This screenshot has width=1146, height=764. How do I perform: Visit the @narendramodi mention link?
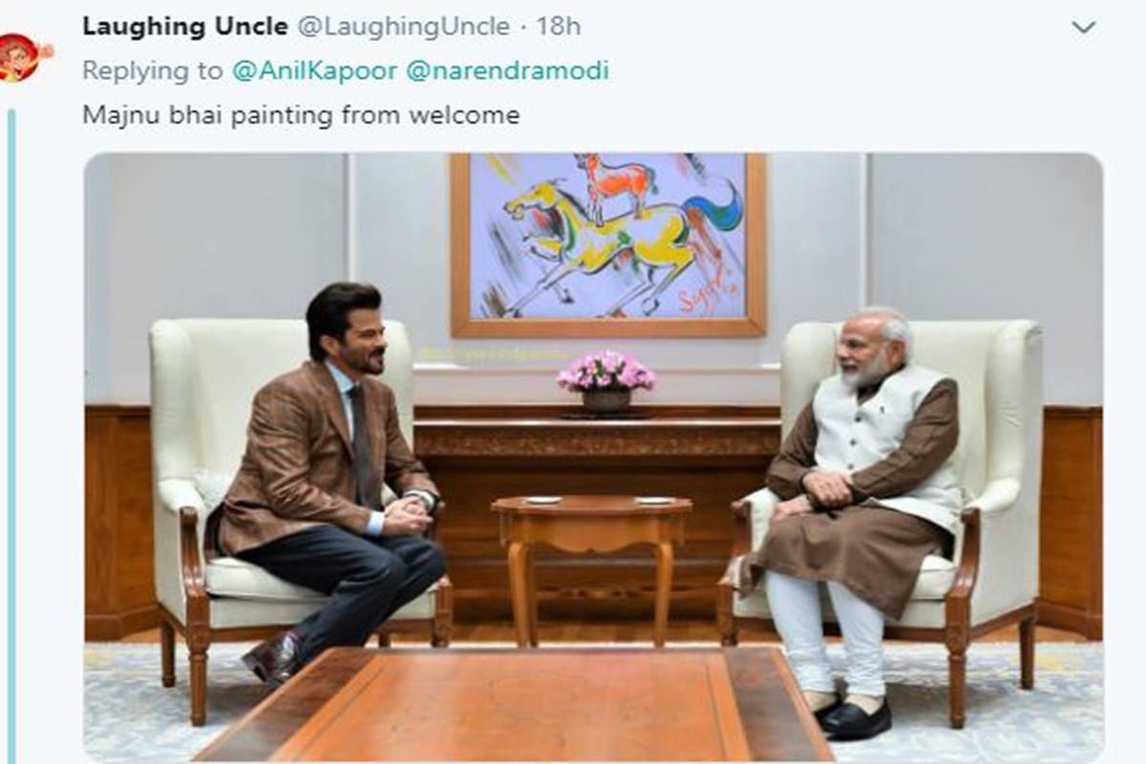(507, 72)
